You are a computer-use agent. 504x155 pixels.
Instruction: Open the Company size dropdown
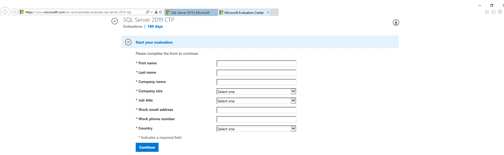click(x=257, y=91)
